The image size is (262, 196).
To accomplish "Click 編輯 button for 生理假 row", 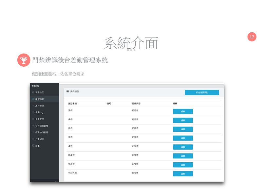I will click(183, 165).
